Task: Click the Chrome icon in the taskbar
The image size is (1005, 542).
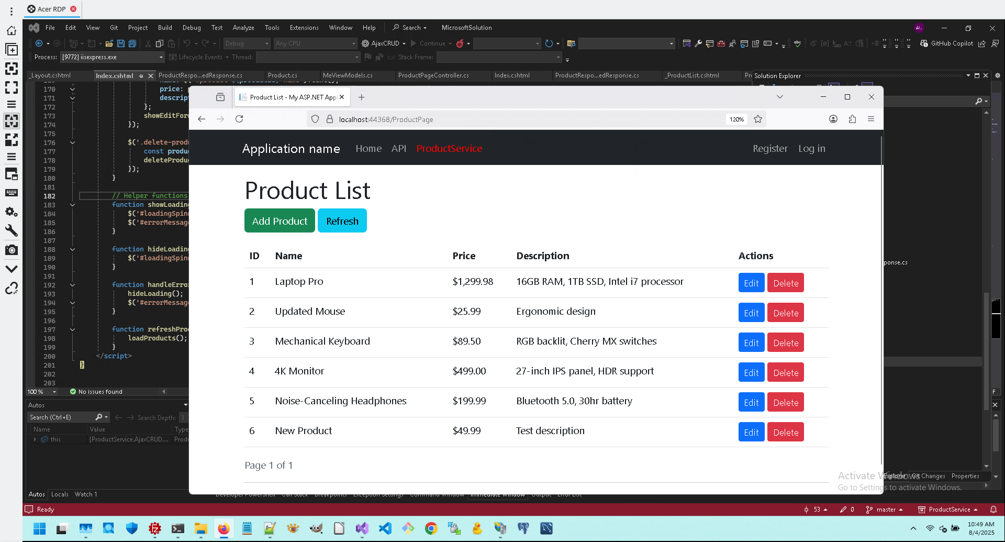Action: point(431,528)
